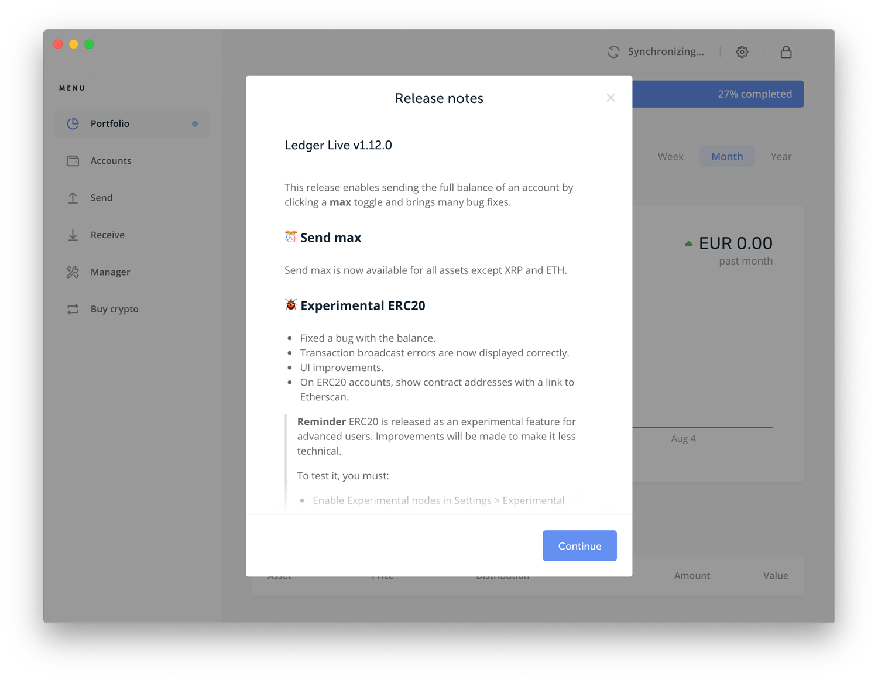878x680 pixels.
Task: Click the Amount column header
Action: [692, 575]
